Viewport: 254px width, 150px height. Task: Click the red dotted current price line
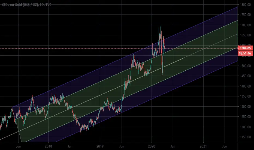pyautogui.click(x=119, y=48)
